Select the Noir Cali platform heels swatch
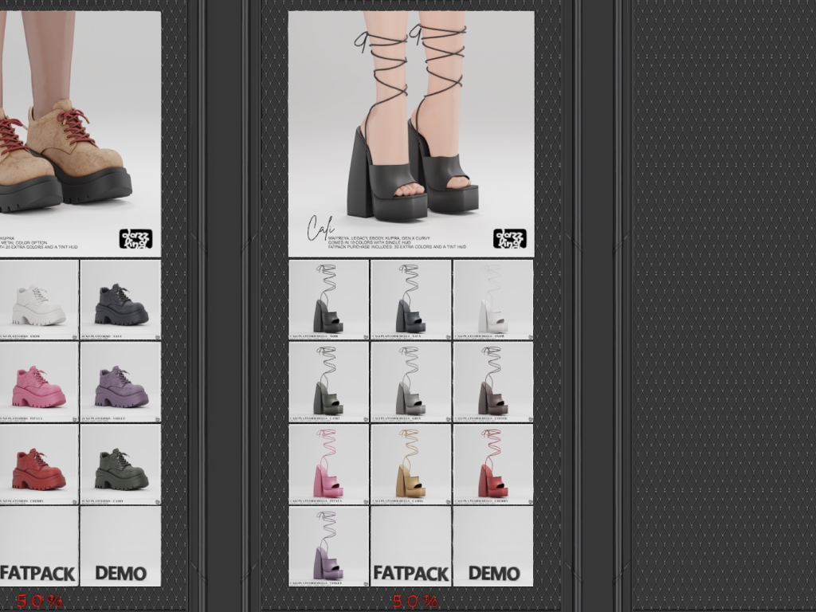Screen dimensions: 816x612 pos(328,300)
